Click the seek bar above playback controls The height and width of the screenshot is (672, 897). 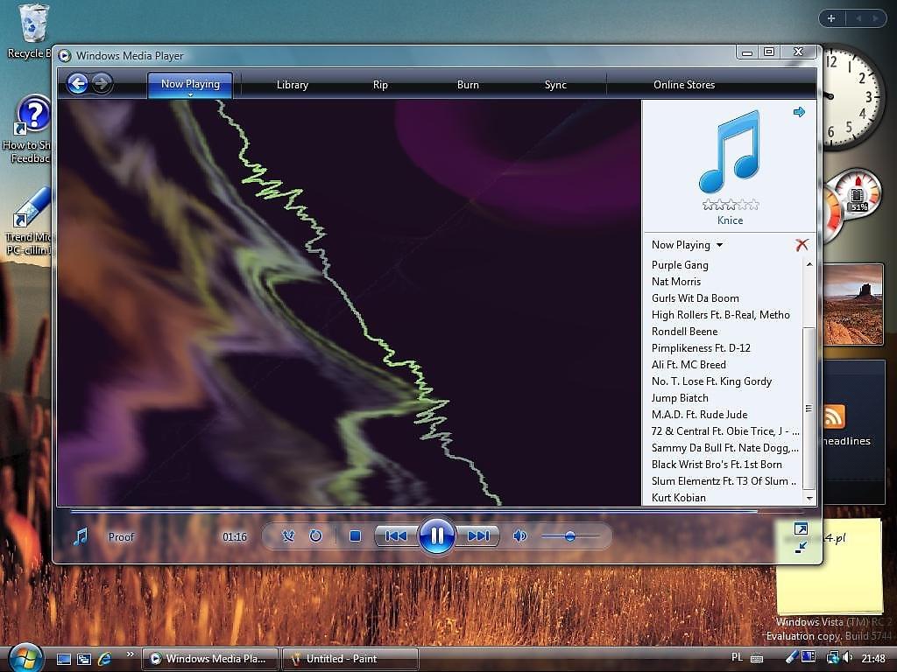pyautogui.click(x=439, y=511)
